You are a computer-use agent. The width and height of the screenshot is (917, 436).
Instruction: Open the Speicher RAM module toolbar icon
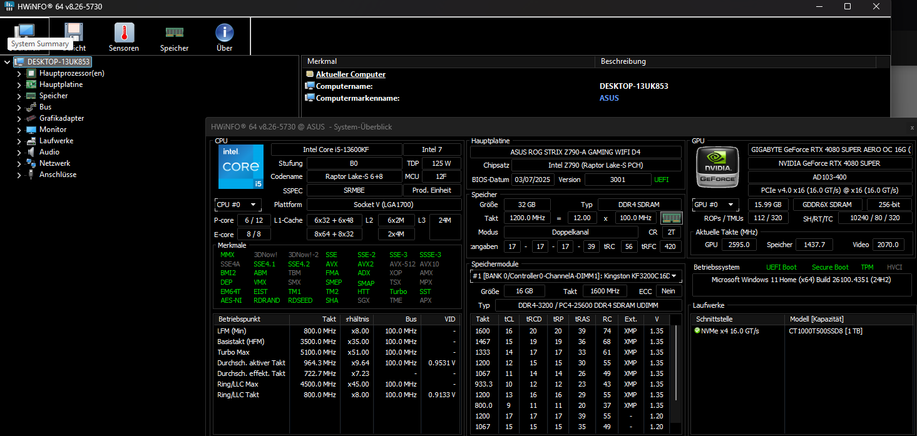coord(174,32)
